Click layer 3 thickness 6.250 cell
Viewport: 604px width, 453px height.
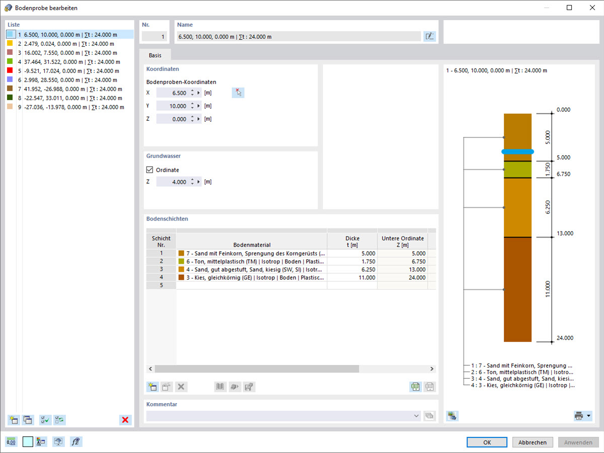tap(352, 269)
